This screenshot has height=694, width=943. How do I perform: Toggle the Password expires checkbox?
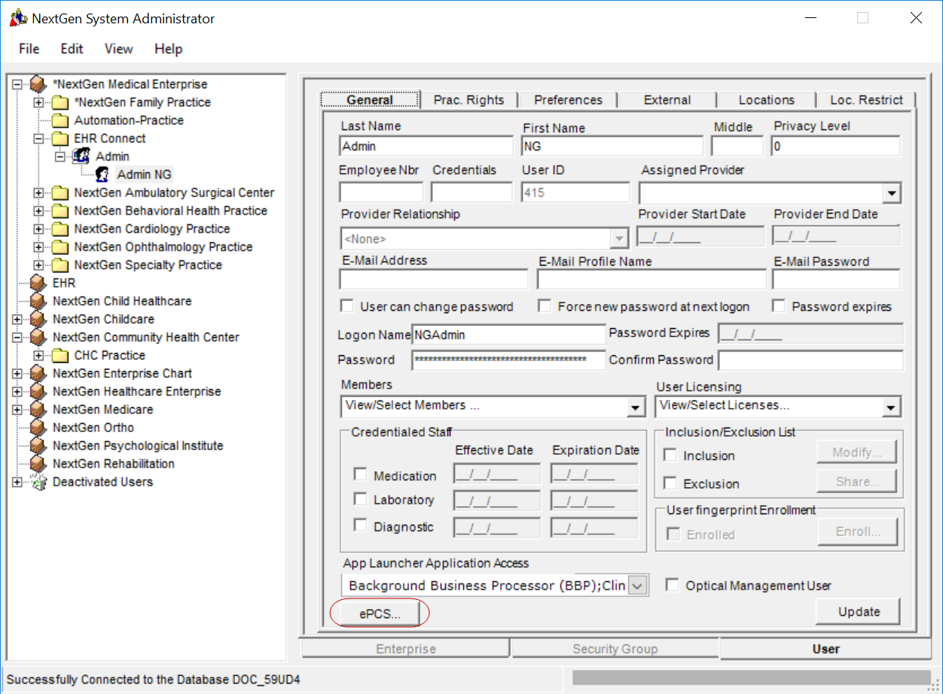779,306
